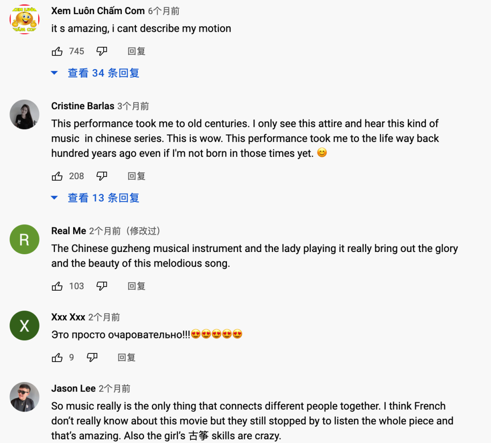
Task: Click Jason Lee's profile photo
Action: (x=25, y=397)
